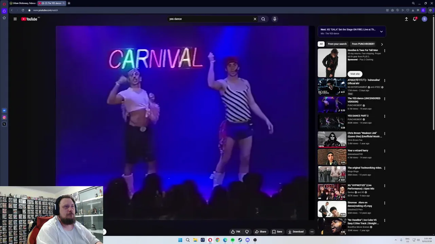Go to the YouTube home logo

(x=29, y=19)
